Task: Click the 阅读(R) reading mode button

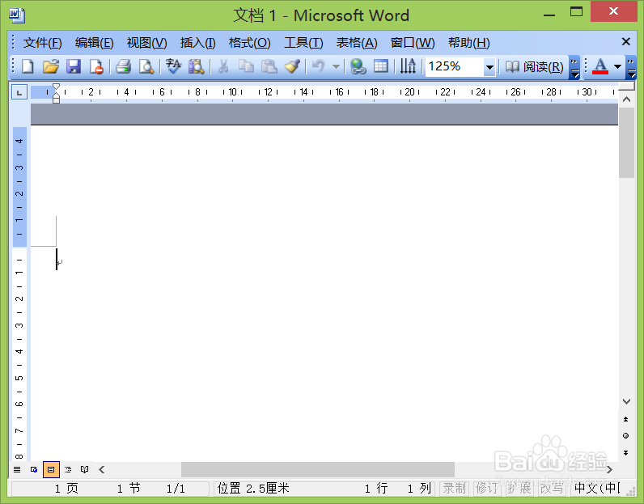Action: pos(534,66)
